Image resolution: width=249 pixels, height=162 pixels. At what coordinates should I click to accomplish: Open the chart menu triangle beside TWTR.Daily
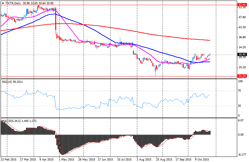click(3, 3)
